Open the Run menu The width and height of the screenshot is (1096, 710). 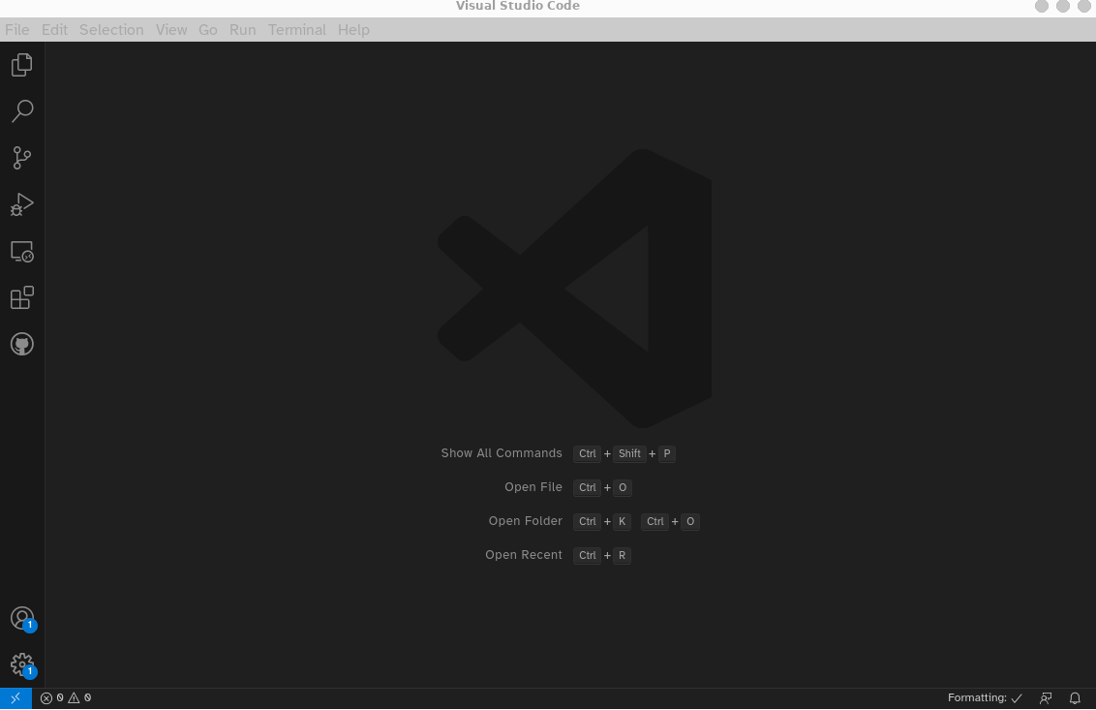(x=242, y=30)
